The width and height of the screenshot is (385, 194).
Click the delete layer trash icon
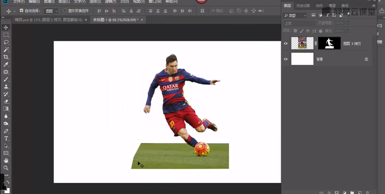point(367,192)
